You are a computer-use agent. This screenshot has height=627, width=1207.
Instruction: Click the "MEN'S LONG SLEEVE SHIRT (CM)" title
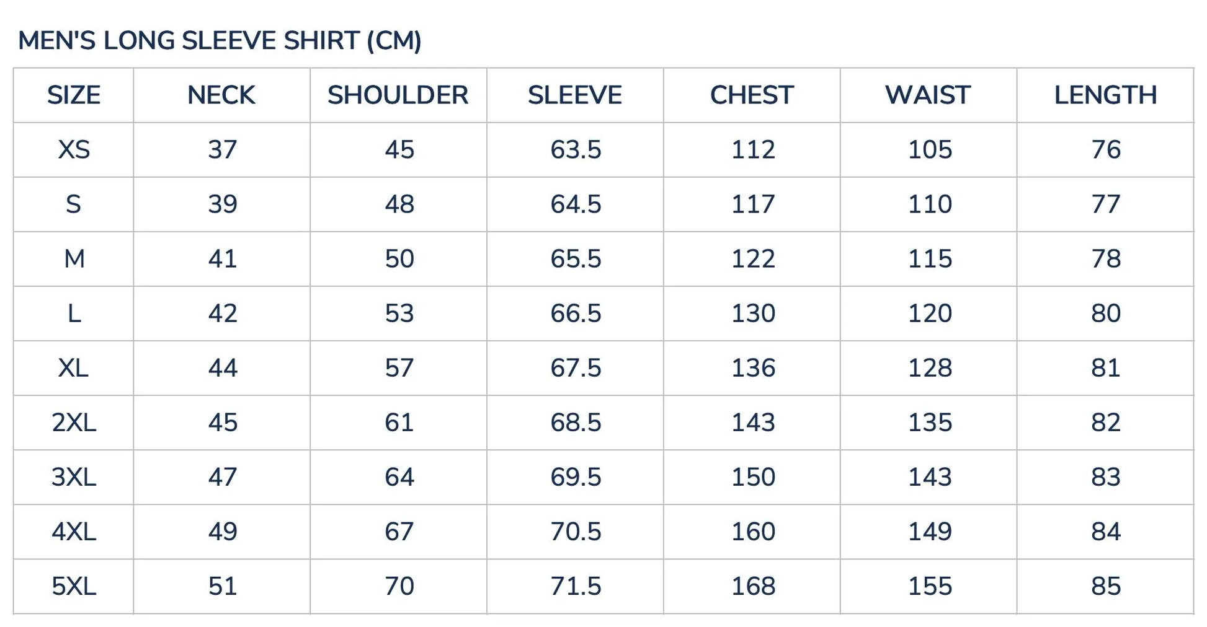[x=220, y=41]
